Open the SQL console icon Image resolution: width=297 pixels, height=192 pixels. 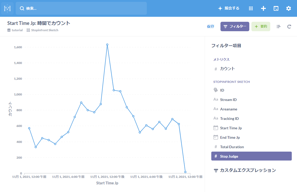pyautogui.click(x=276, y=8)
